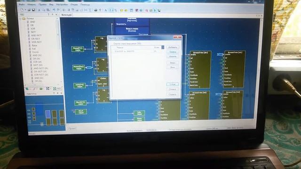Select the Home(F1) block on canvas
This screenshot has width=301, height=169.
[78, 49]
